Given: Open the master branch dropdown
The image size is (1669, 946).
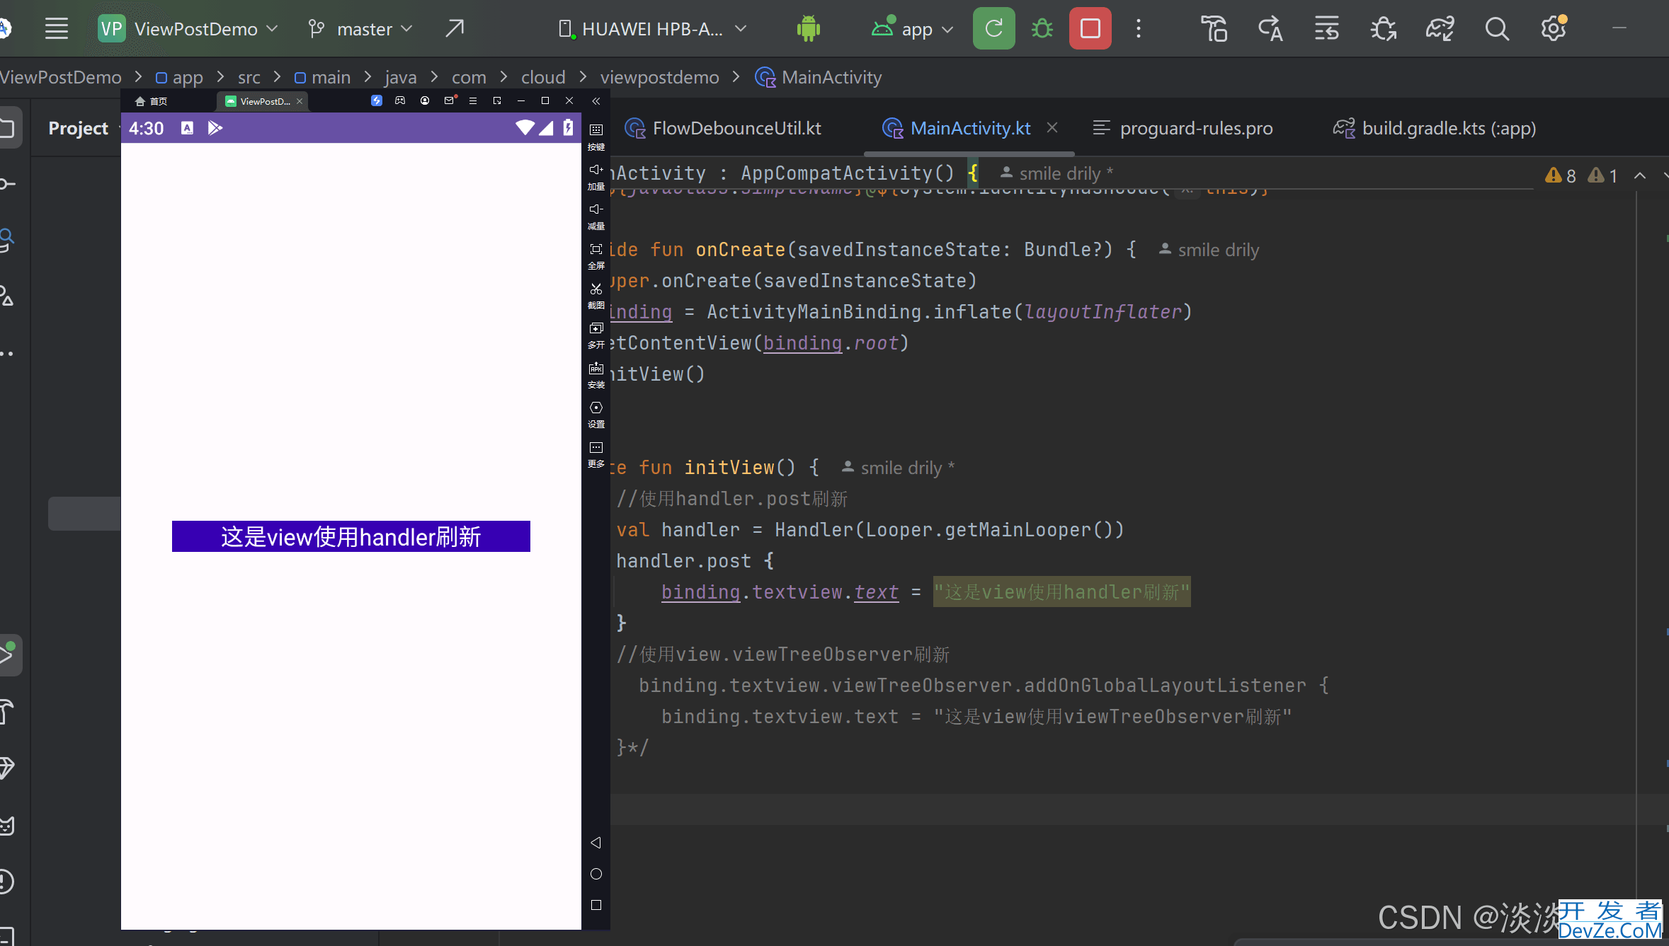Looking at the screenshot, I should coord(360,29).
